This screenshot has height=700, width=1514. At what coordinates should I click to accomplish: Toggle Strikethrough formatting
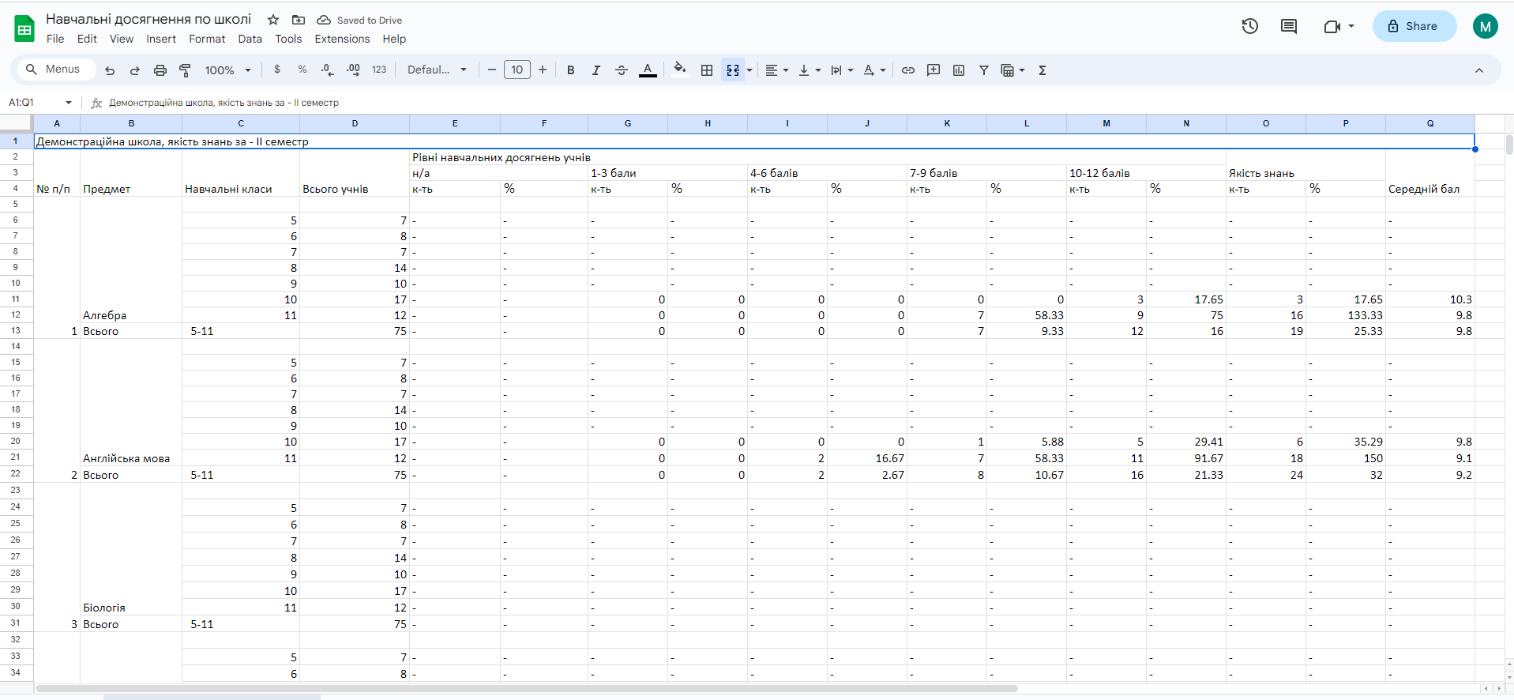pos(622,70)
